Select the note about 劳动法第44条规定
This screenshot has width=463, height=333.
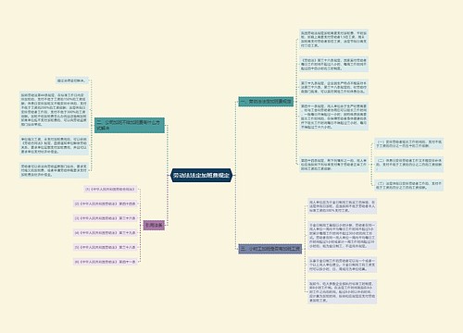click(x=54, y=109)
